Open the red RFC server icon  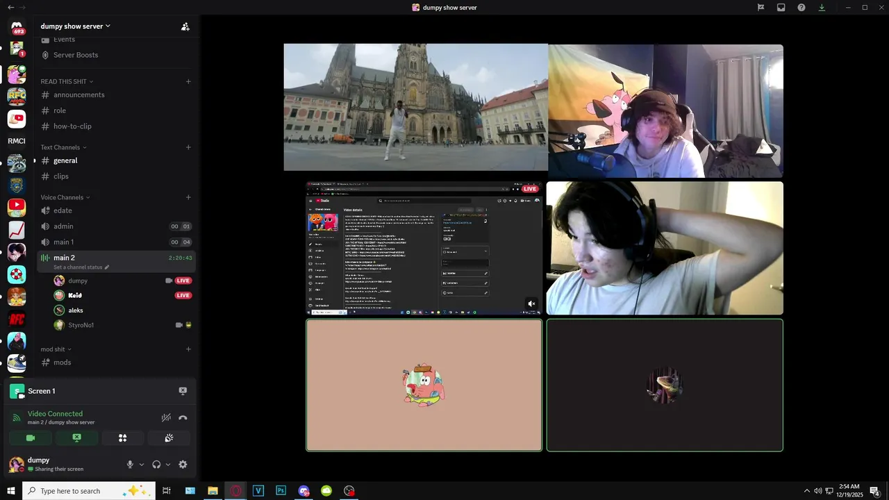[17, 319]
